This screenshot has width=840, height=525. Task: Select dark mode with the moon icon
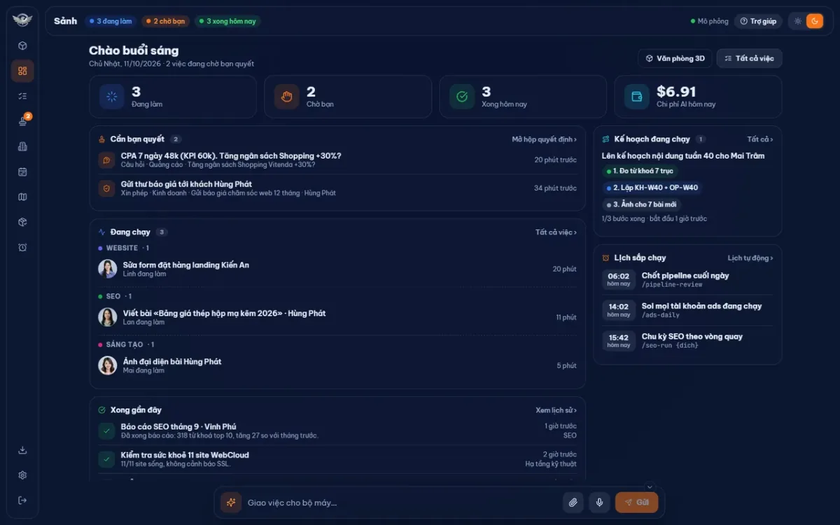815,21
